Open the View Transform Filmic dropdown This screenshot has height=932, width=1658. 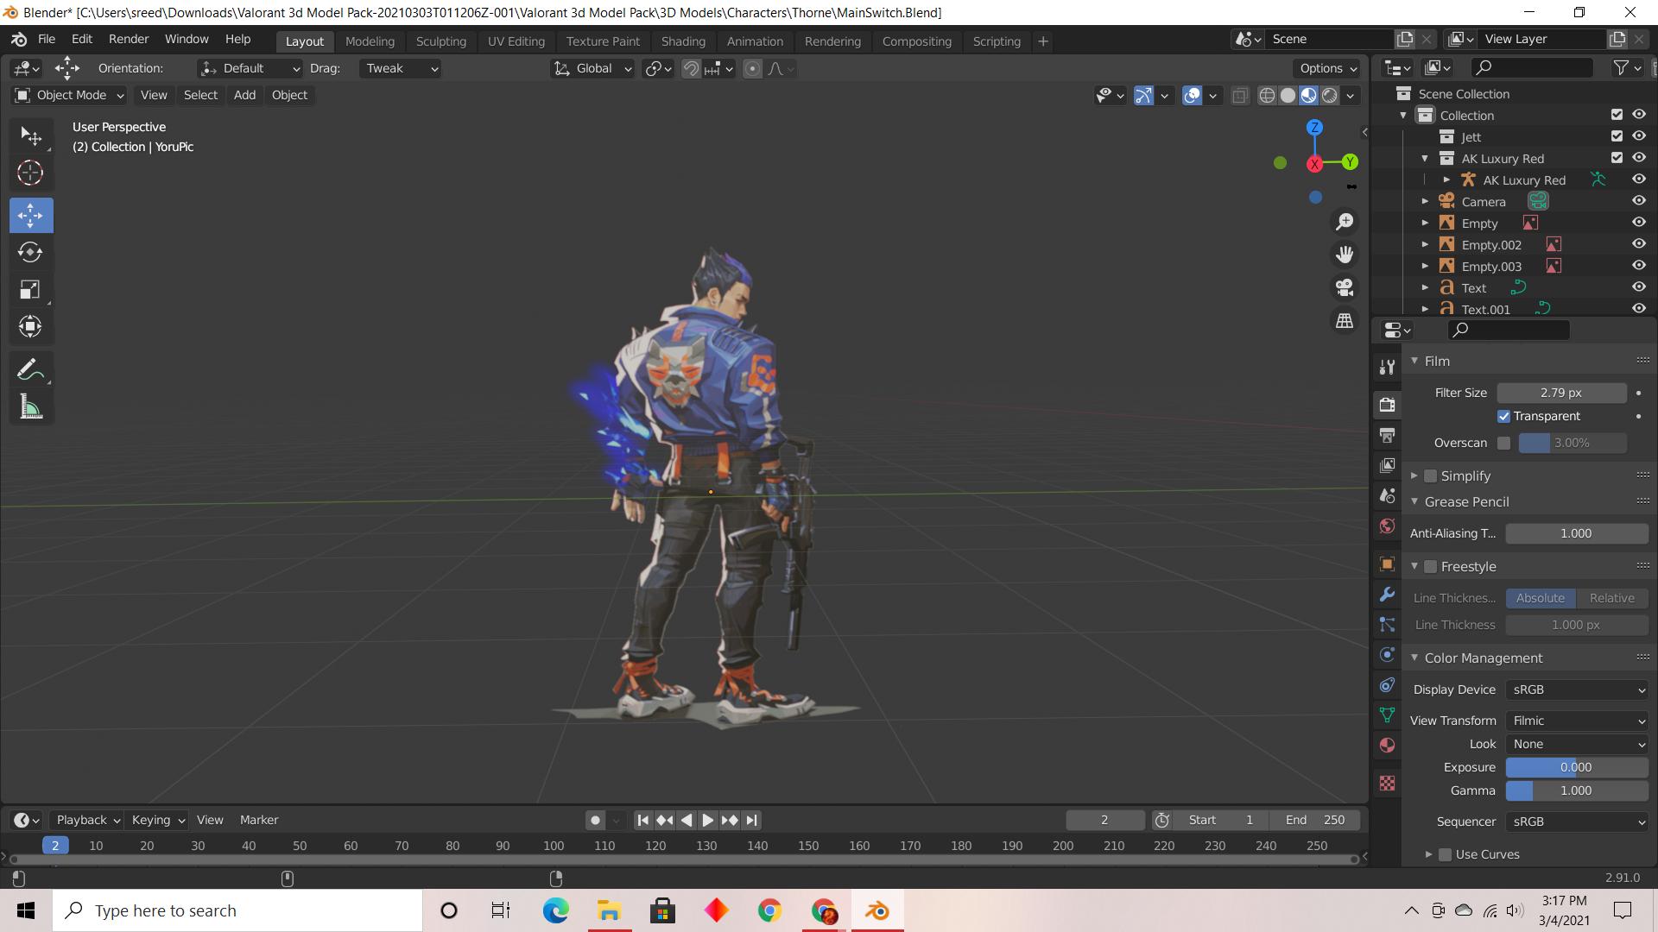click(x=1577, y=721)
